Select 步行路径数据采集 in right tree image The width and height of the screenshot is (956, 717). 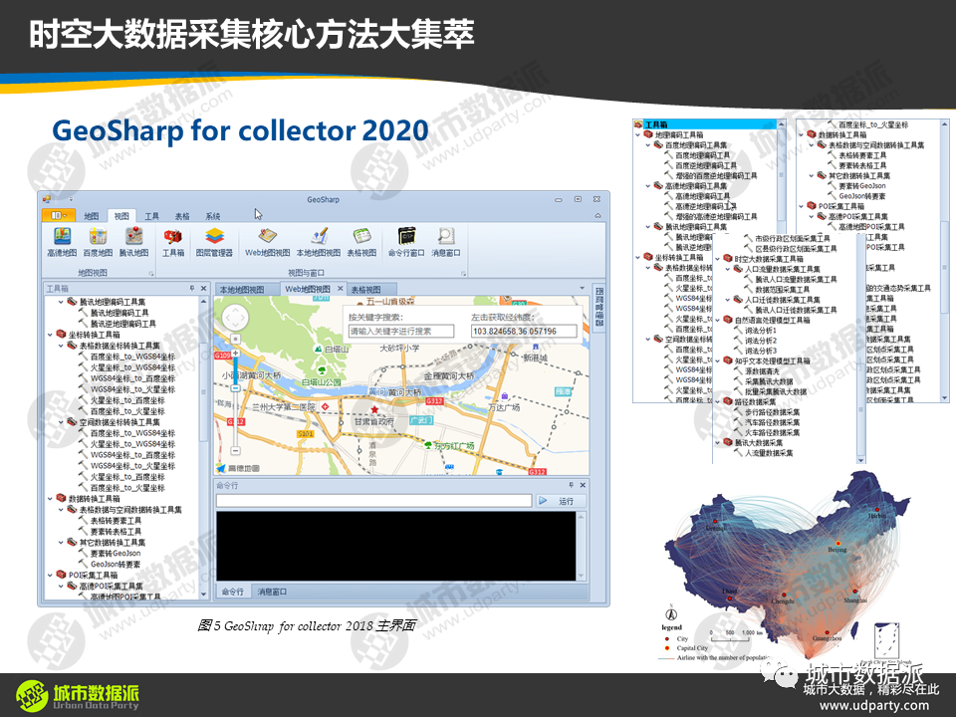772,411
